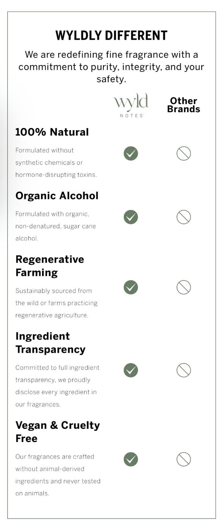Click the green checkmark for Regenerative Farming
The image size is (224, 528).
(131, 287)
